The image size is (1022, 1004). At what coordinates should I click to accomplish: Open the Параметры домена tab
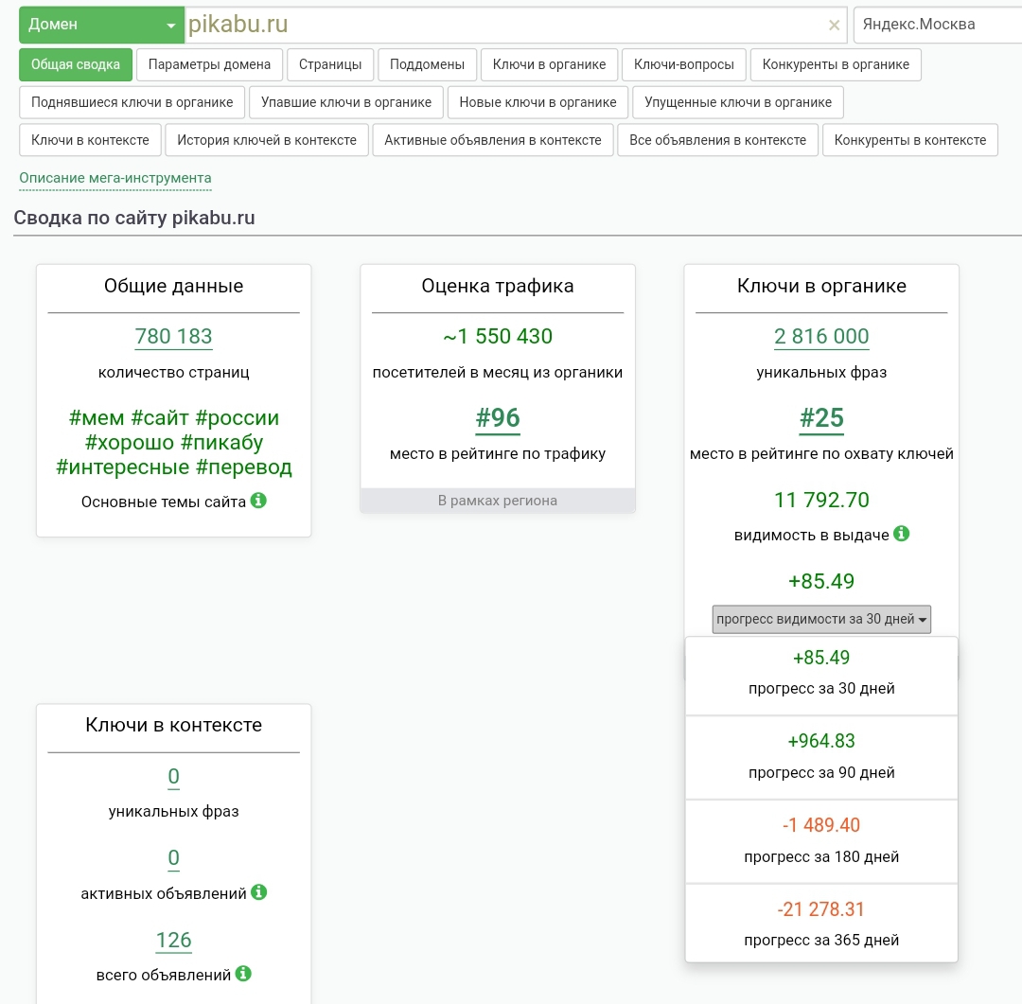(x=209, y=64)
